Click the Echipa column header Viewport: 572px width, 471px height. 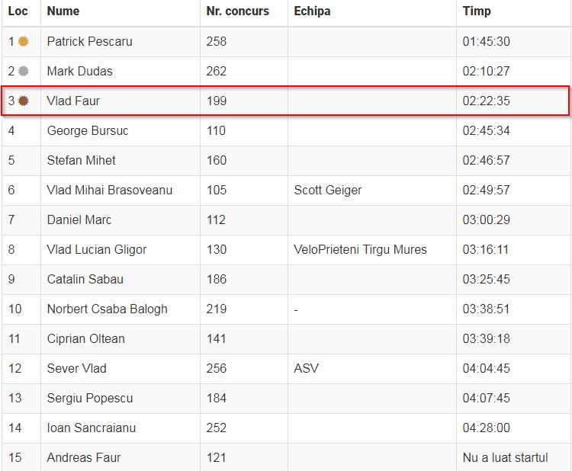point(312,11)
